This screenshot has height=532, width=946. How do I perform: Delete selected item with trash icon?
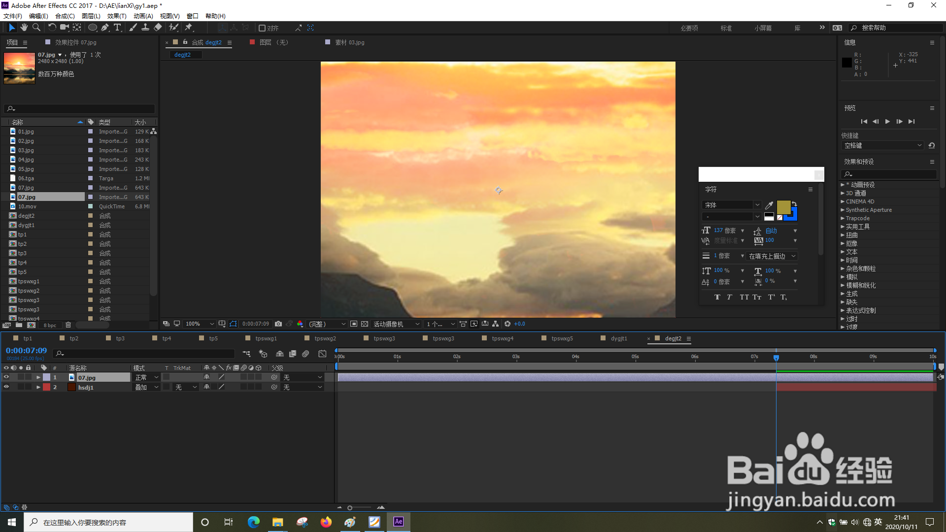click(68, 325)
